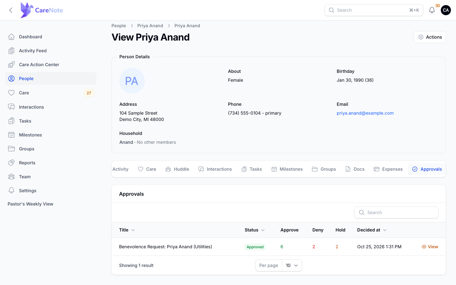
Task: Click the People breadcrumb link
Action: [119, 26]
